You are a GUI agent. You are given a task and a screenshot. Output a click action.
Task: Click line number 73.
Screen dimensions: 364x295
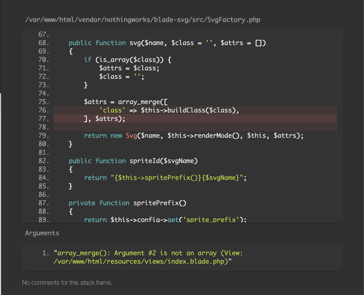click(44, 85)
